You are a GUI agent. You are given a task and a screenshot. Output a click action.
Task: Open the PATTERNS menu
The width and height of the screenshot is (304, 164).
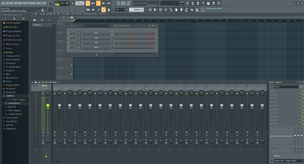tap(18, 3)
